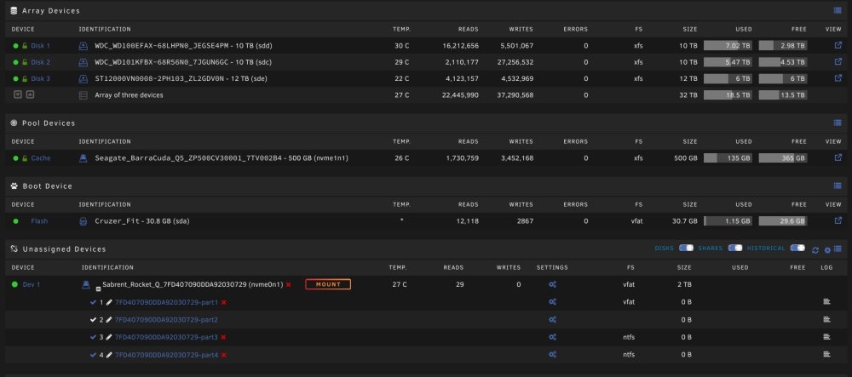Click the lock icon for Disk 2

point(25,62)
